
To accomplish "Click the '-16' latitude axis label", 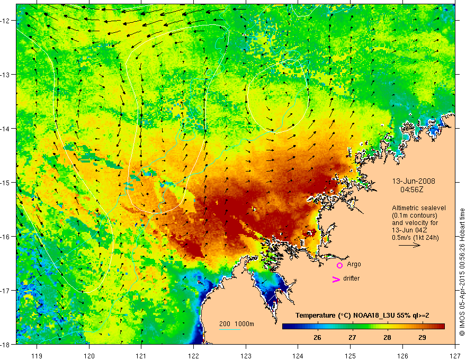I will point(6,237).
